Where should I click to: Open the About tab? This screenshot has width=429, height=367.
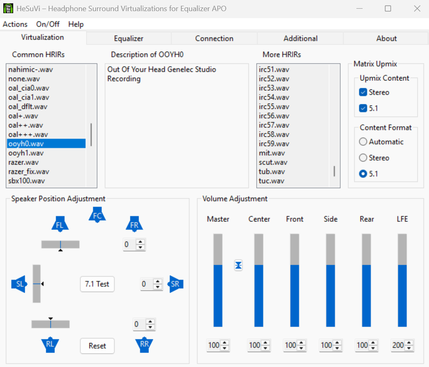pyautogui.click(x=387, y=39)
